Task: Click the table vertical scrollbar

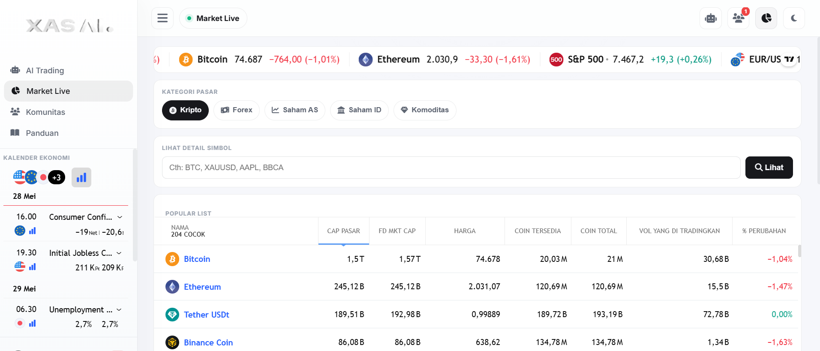Action: pyautogui.click(x=800, y=251)
